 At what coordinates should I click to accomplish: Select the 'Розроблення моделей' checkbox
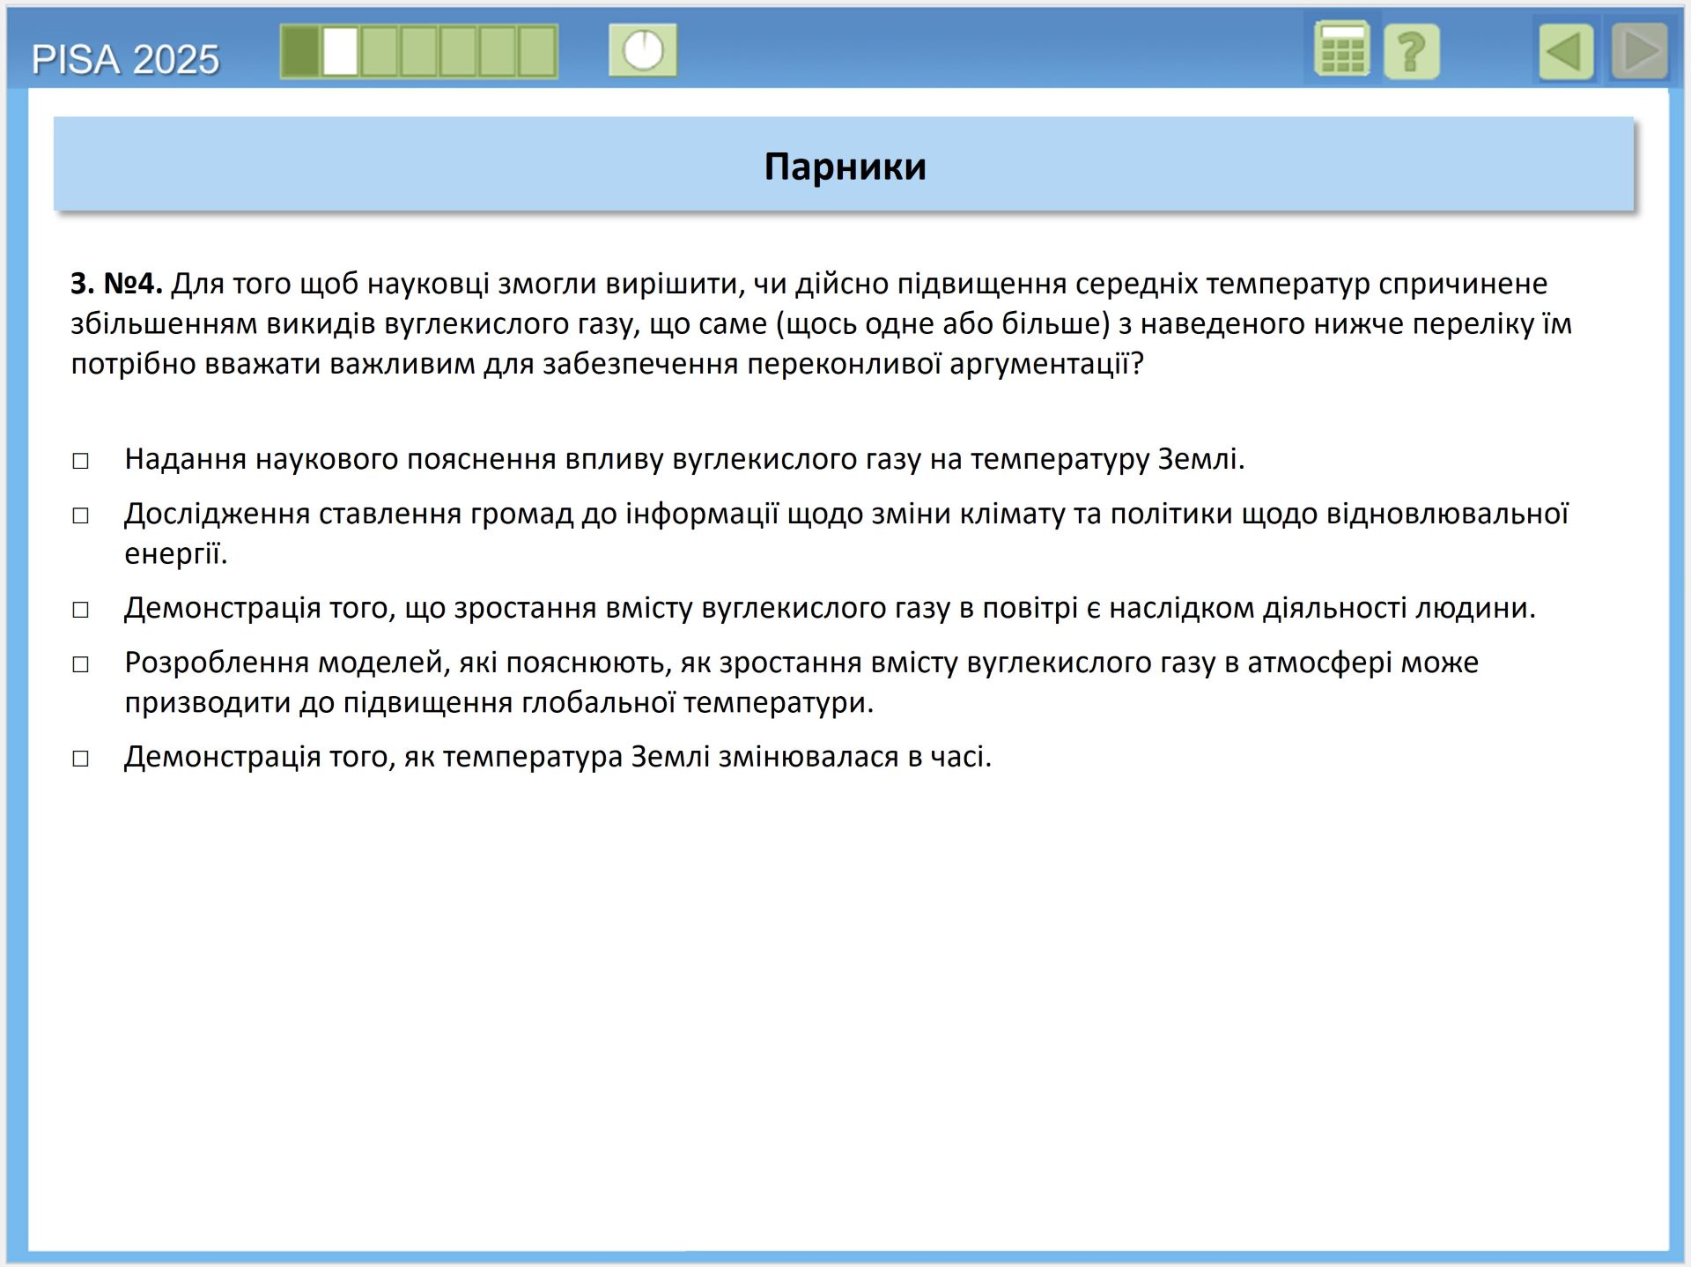click(x=80, y=664)
